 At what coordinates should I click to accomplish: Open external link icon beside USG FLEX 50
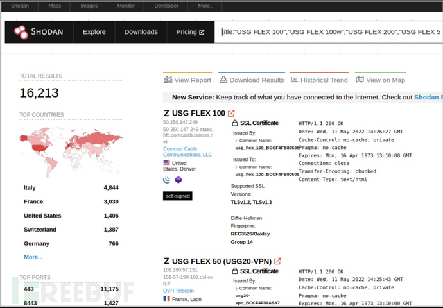click(277, 261)
